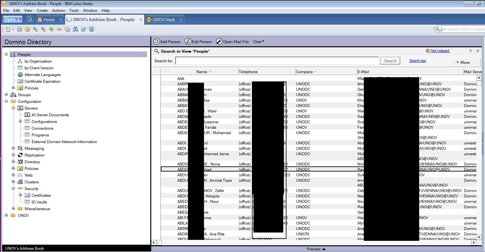
Task: Open the Tools menu
Action: (x=74, y=10)
